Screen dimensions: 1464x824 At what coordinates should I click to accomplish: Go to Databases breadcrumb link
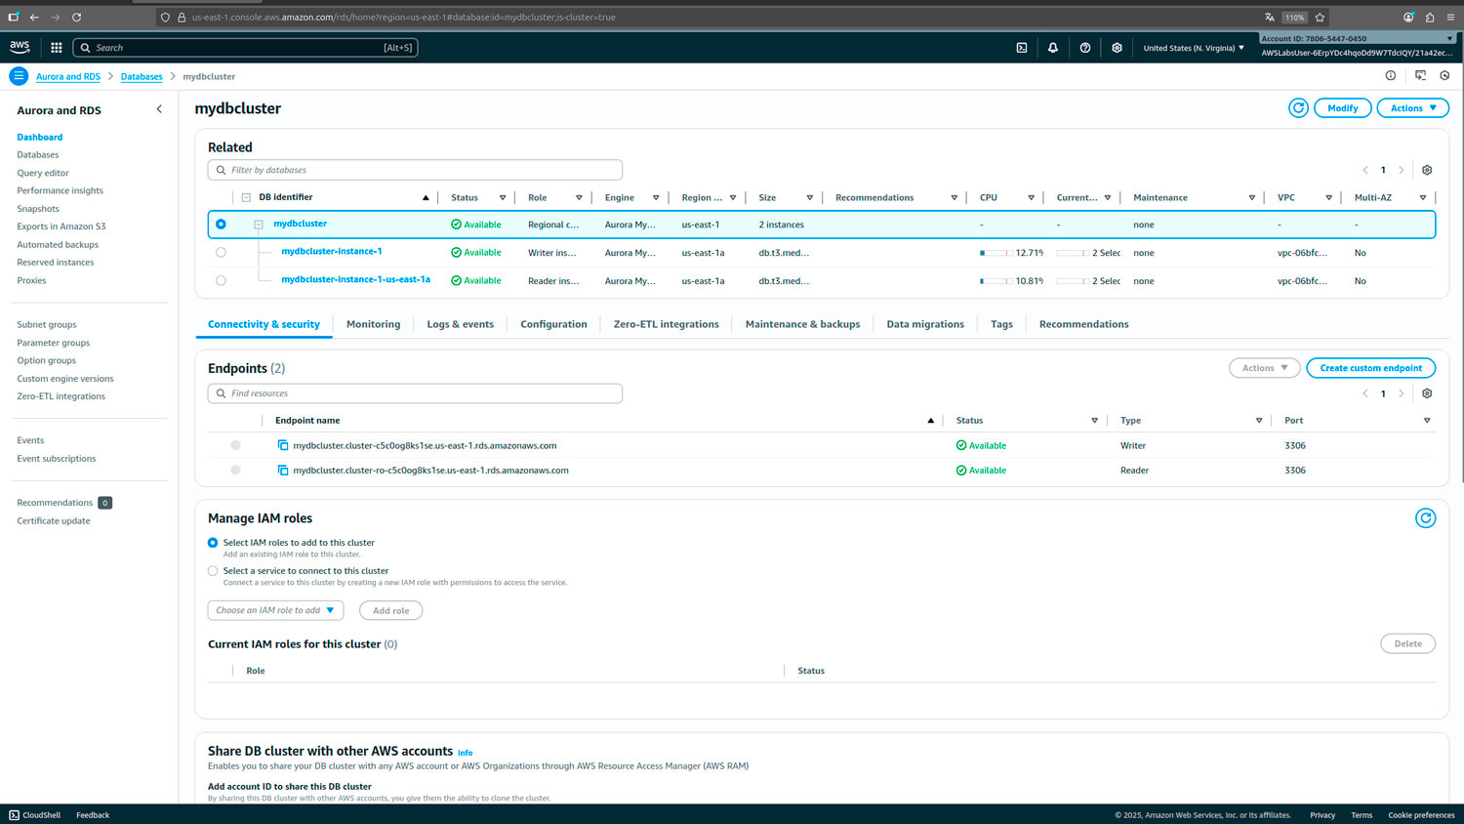142,76
